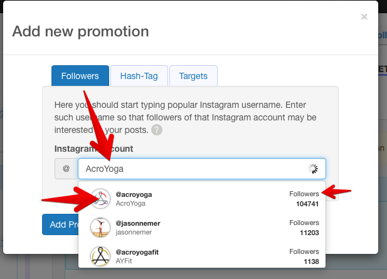Choose @acroyoga from the suggestions list
Screen dimensions: 387x279
coord(202,199)
